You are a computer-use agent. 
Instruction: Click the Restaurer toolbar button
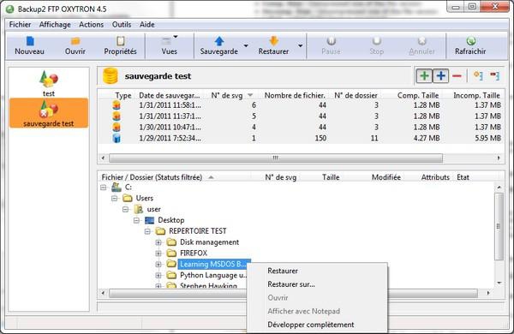tap(273, 45)
